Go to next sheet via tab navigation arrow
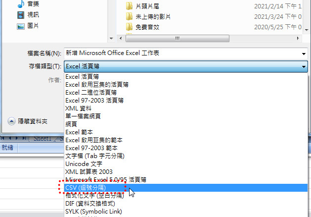This screenshot has width=311, height=217. pyautogui.click(x=17, y=138)
